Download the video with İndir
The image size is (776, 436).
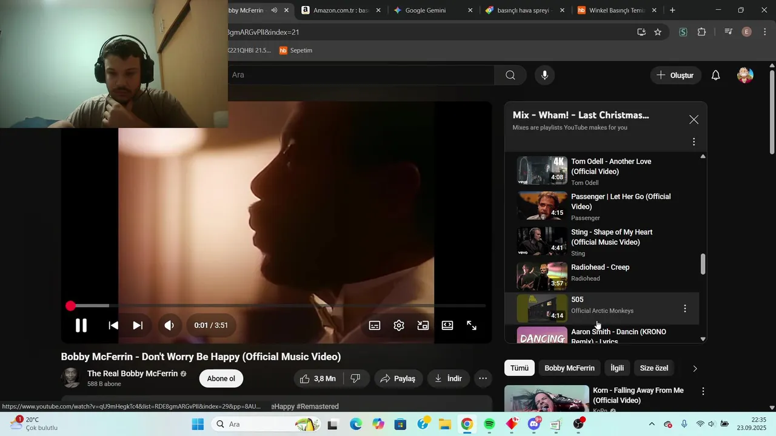click(449, 378)
